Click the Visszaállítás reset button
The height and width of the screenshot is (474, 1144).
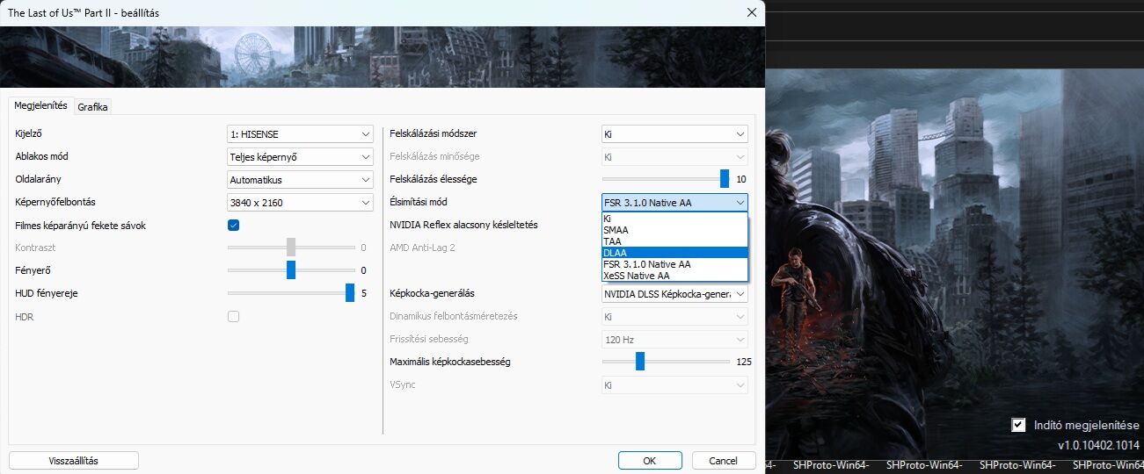pos(74,461)
